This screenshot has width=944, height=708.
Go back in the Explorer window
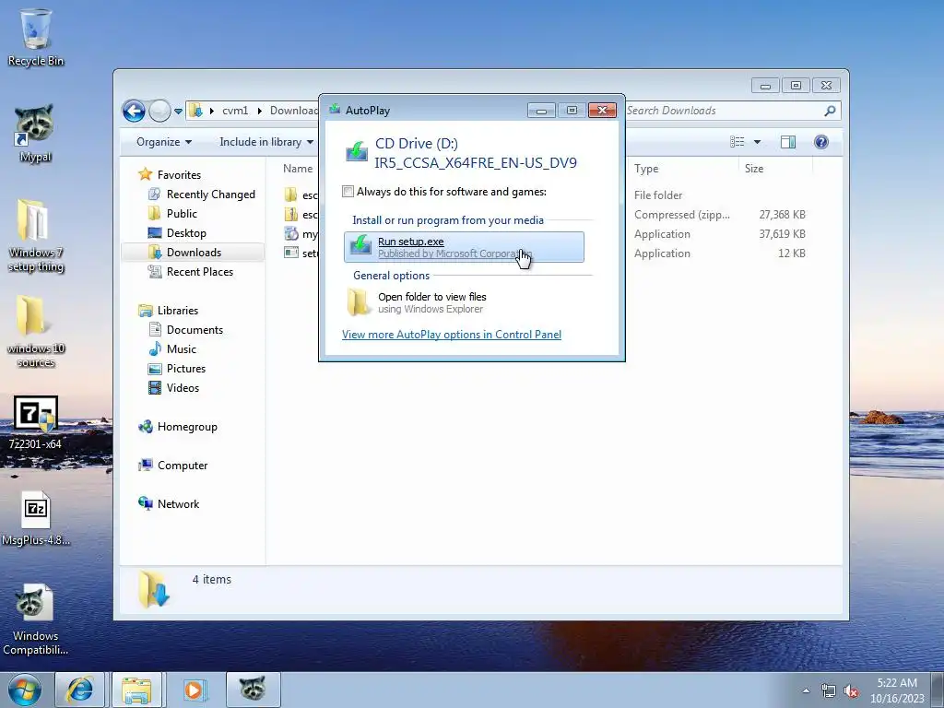coord(134,111)
